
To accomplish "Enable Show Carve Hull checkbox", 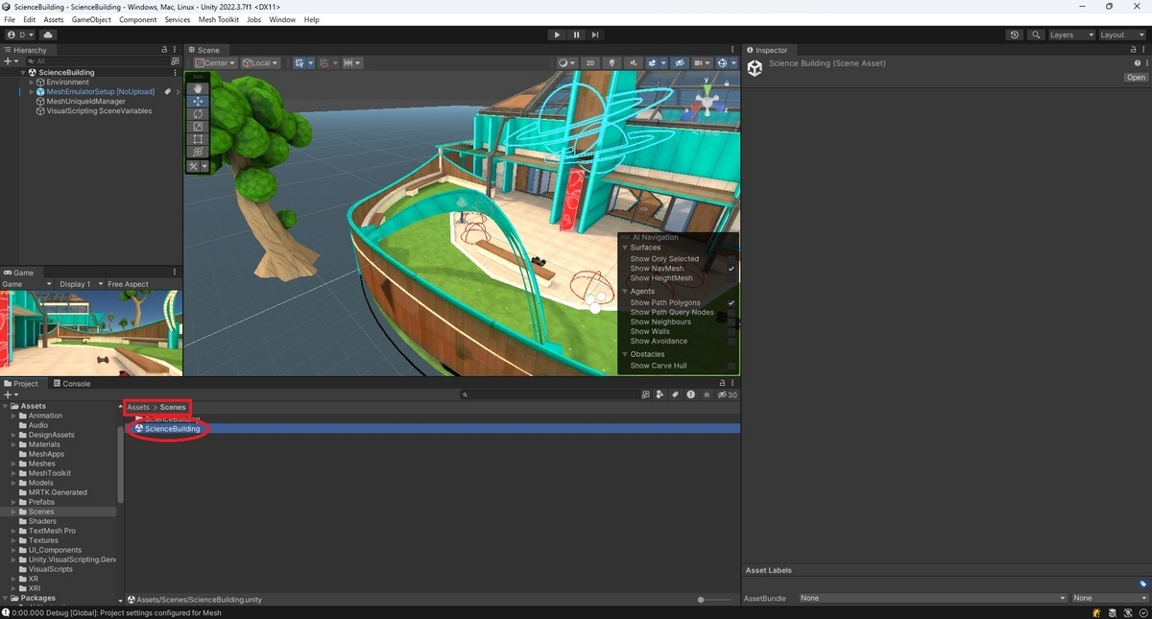I will click(731, 366).
